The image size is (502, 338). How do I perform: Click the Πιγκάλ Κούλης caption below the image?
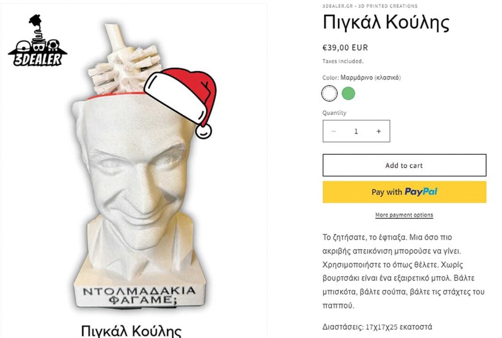(131, 331)
